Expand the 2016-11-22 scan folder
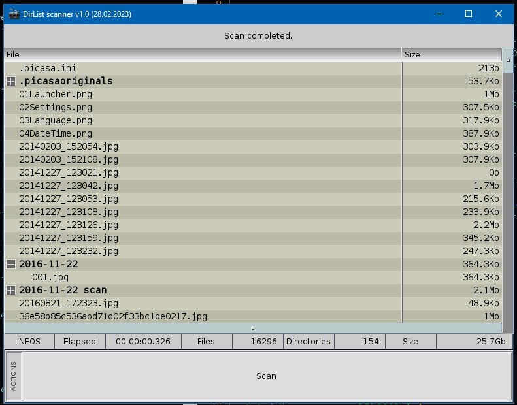The width and height of the screenshot is (517, 405). pos(11,290)
